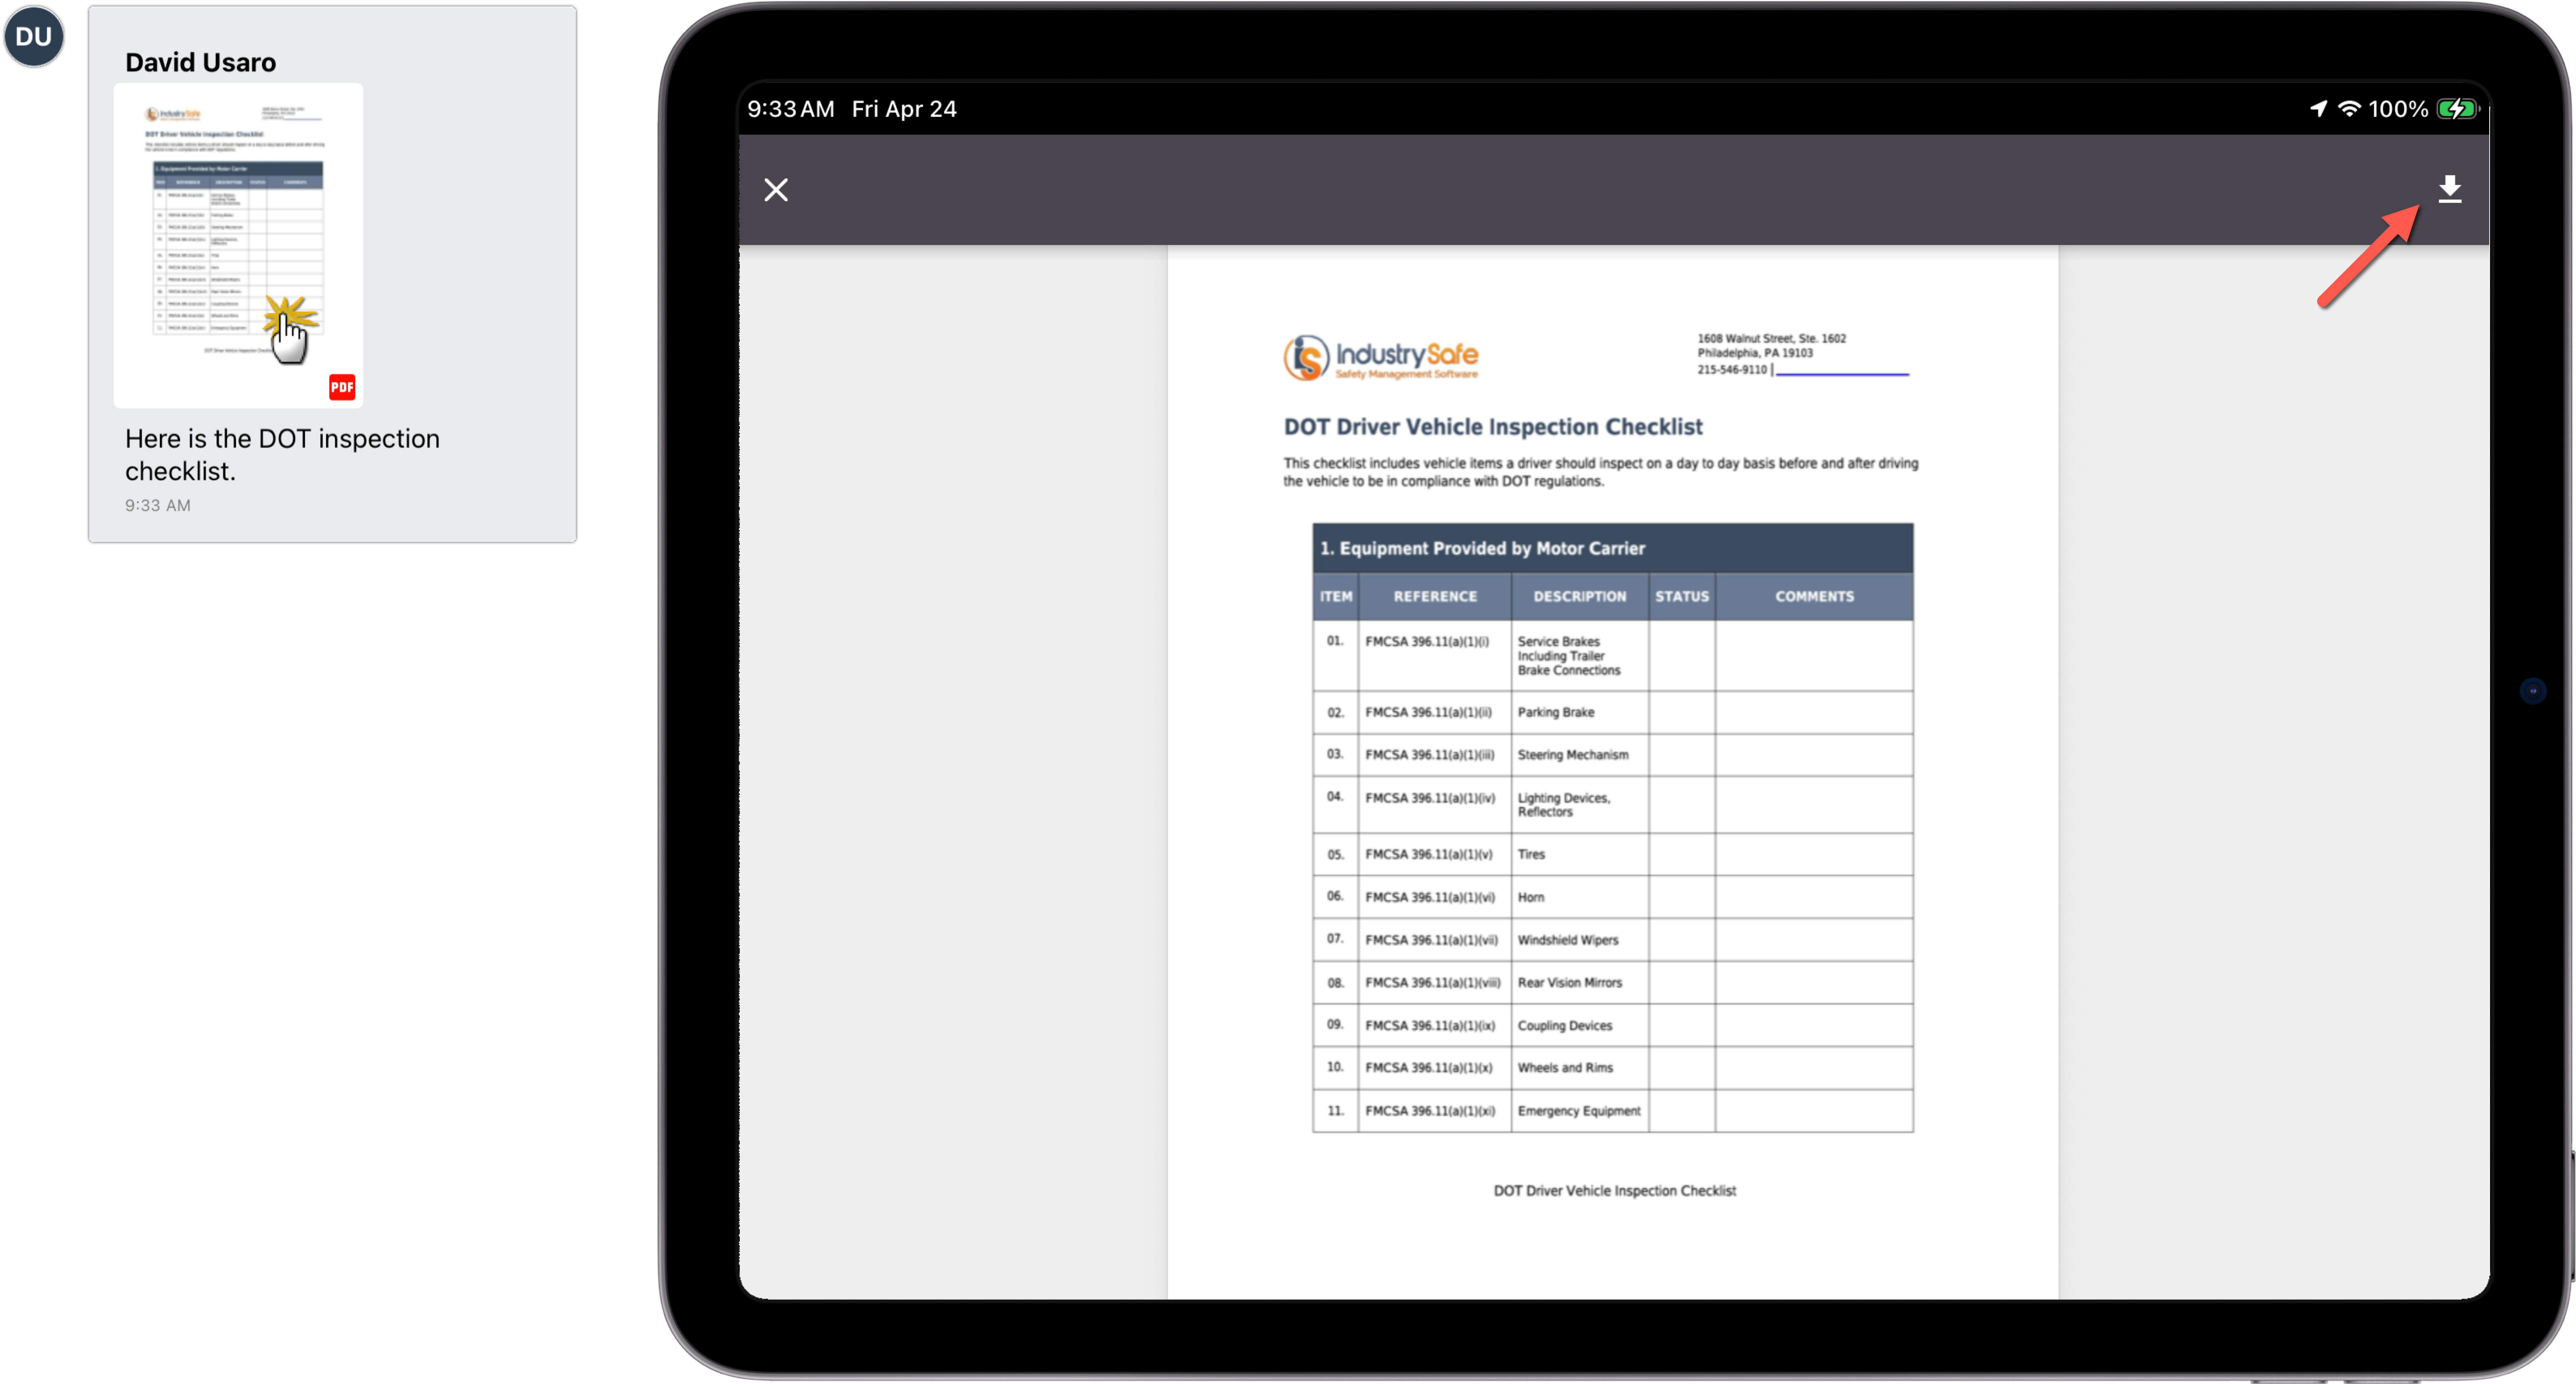Click the Lighting Devices, Reflectors cell
The image size is (2576, 1384).
point(1580,805)
